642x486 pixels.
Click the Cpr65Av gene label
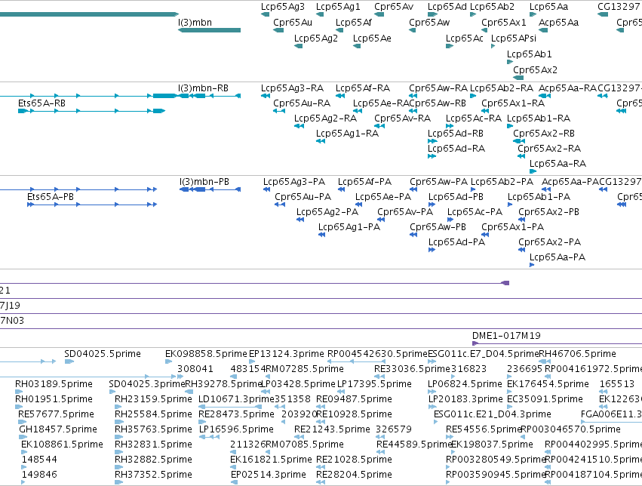tap(394, 7)
